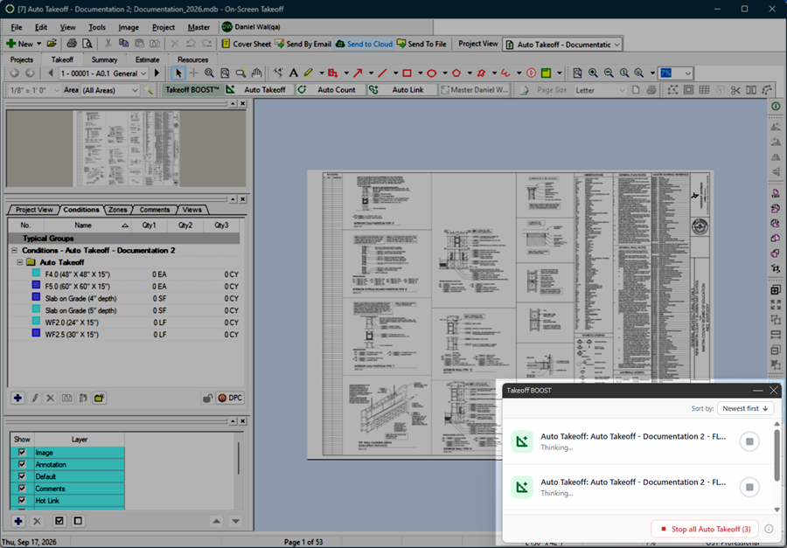787x548 pixels.
Task: Select the arrow pointer Select tool
Action: point(178,73)
